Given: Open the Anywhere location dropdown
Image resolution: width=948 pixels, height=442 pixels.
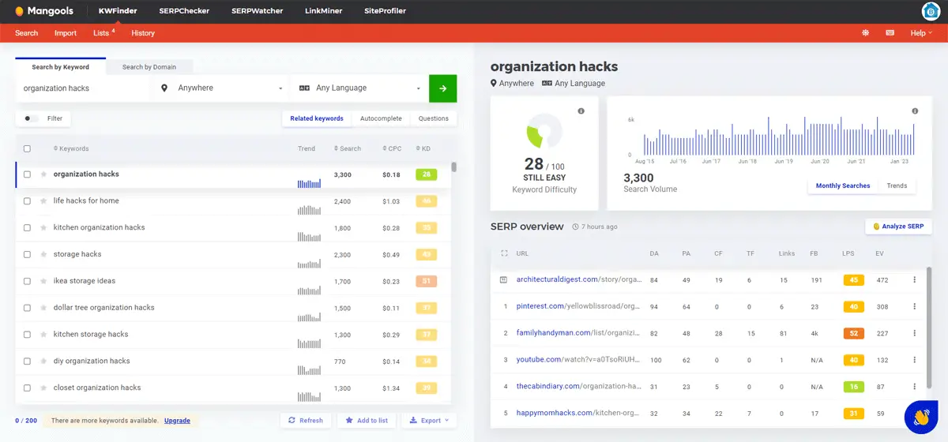Looking at the screenshot, I should coord(220,88).
